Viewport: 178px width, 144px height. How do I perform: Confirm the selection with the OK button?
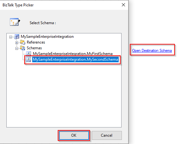(74, 135)
